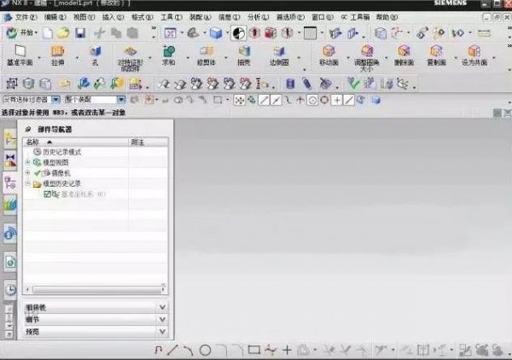Click the Resize Blend (调整圆角大小) icon
Image resolution: width=512 pixels, height=360 pixels.
[x=367, y=51]
